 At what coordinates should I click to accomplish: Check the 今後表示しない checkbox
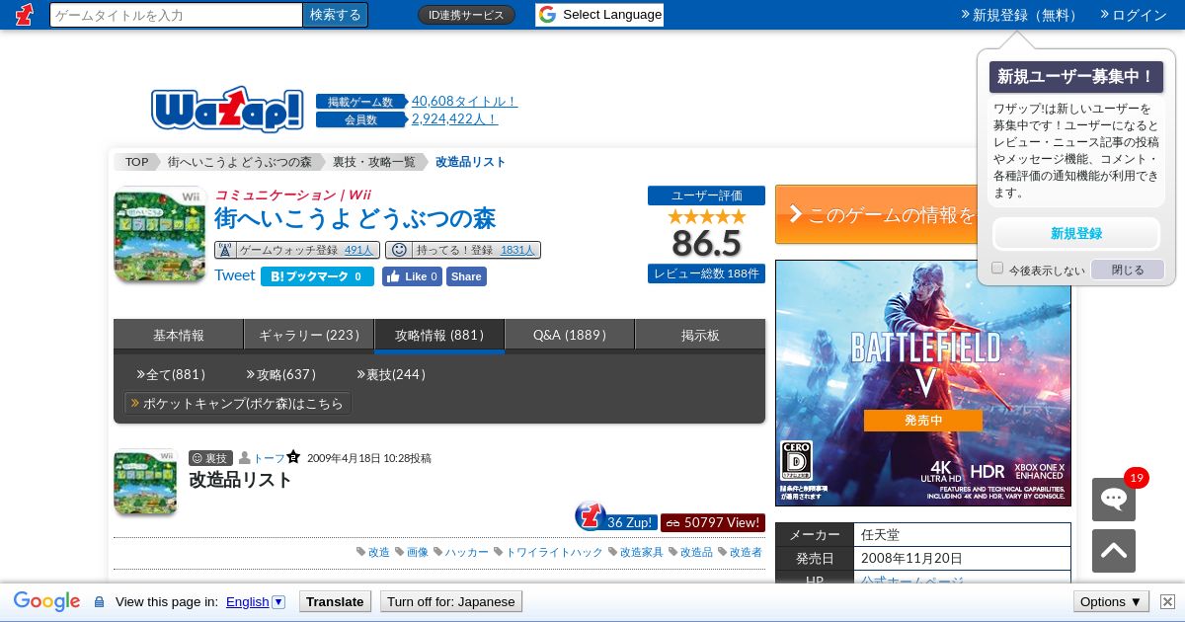point(997,269)
